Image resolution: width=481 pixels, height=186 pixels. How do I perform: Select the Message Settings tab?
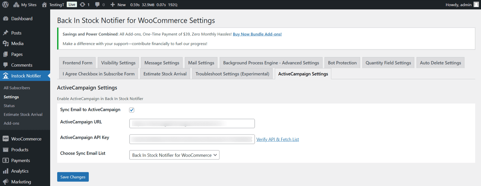162,63
